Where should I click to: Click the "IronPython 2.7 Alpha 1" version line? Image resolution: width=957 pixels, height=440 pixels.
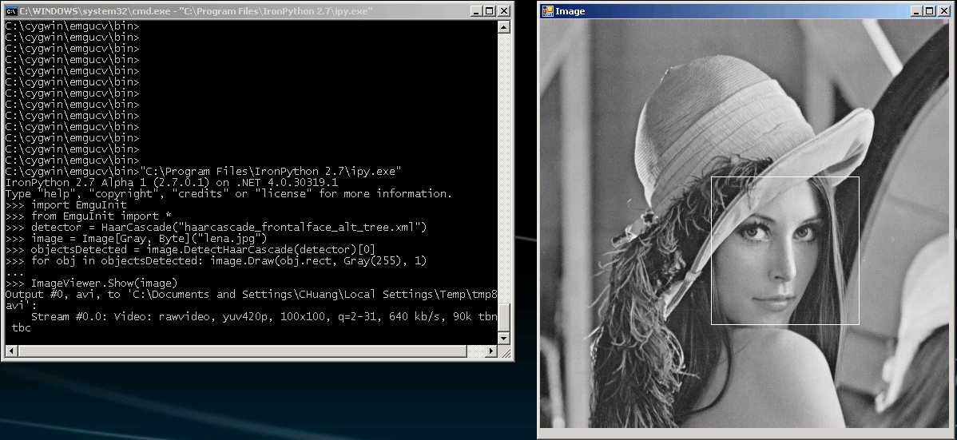172,182
